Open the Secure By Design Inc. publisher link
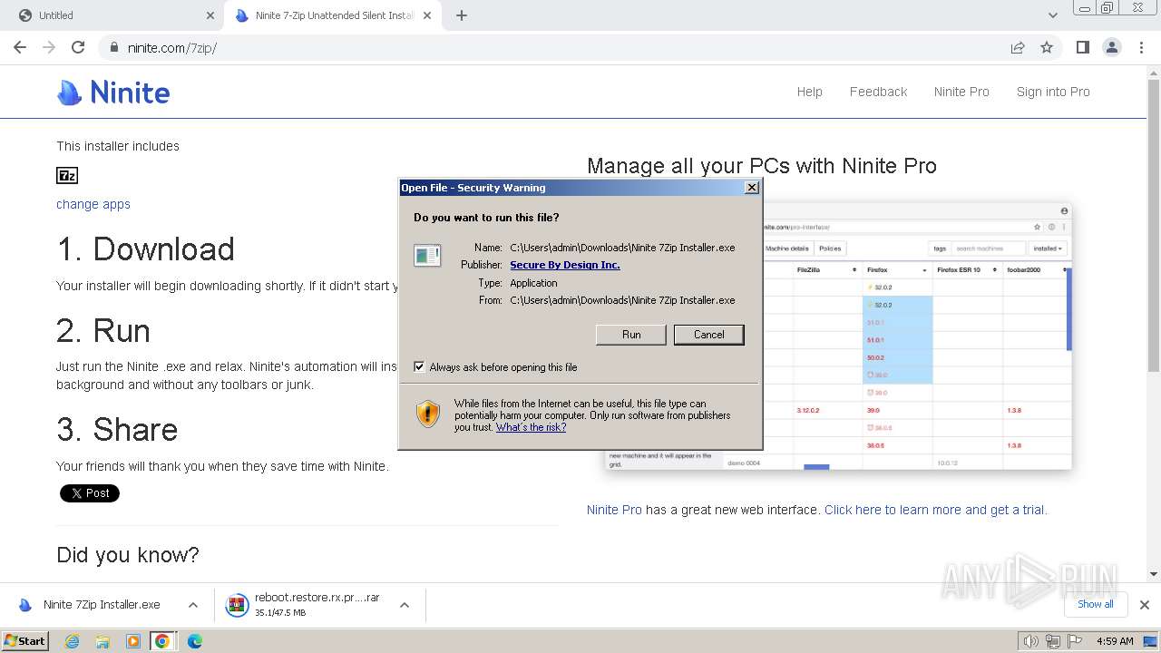The height and width of the screenshot is (653, 1161). pyautogui.click(x=565, y=265)
